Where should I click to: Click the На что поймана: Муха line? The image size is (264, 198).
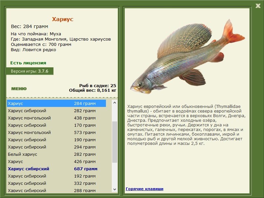click(36, 34)
